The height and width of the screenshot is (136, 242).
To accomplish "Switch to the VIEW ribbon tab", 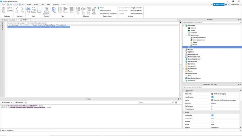I will click(49, 5).
